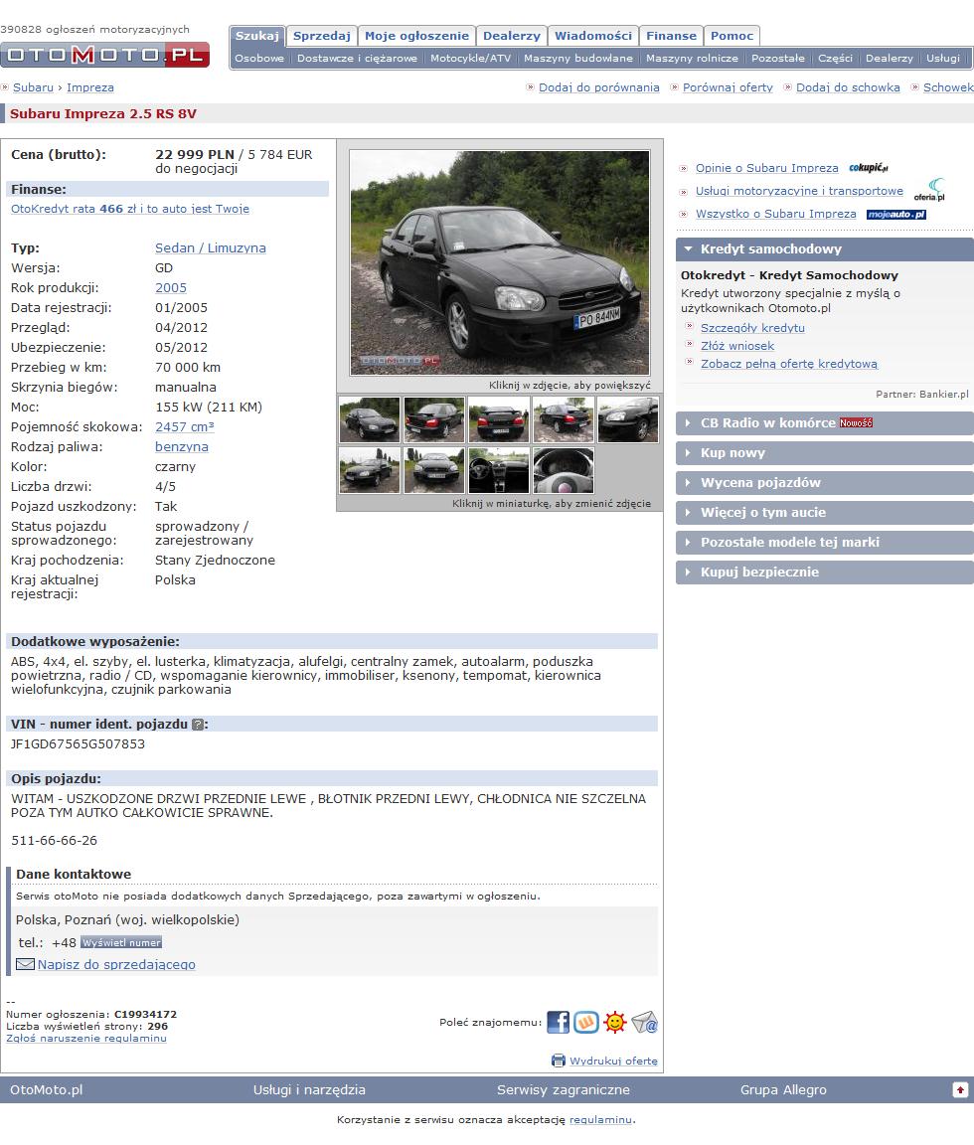Open Opinie o Subaru Impreza link
The image size is (974, 1145).
(x=766, y=168)
